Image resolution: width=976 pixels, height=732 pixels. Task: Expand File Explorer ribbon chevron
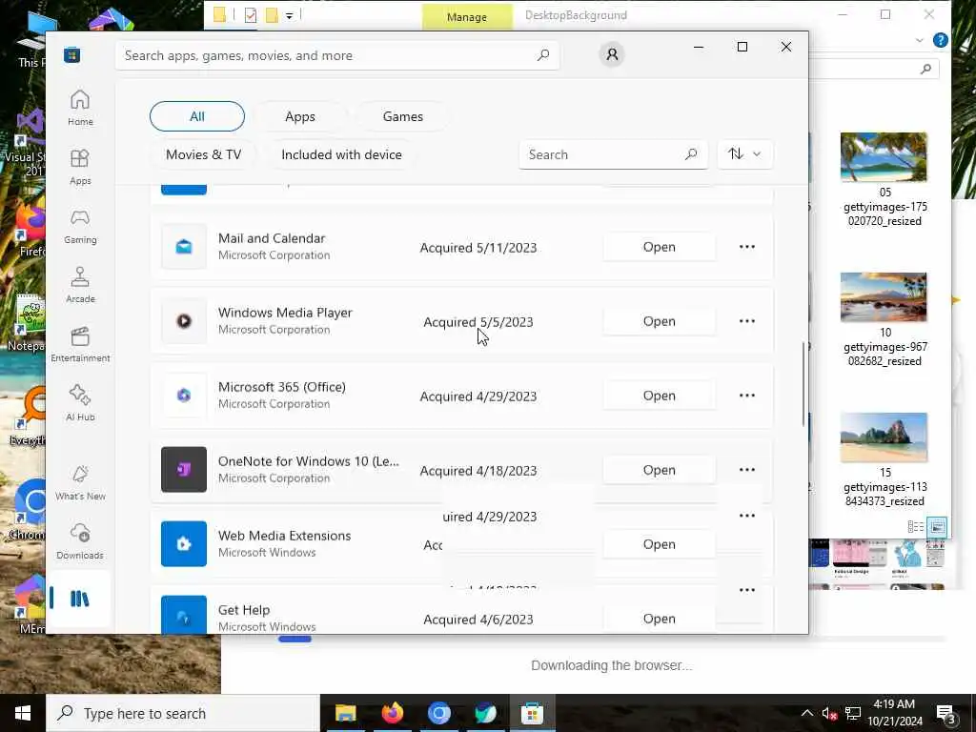tap(920, 40)
